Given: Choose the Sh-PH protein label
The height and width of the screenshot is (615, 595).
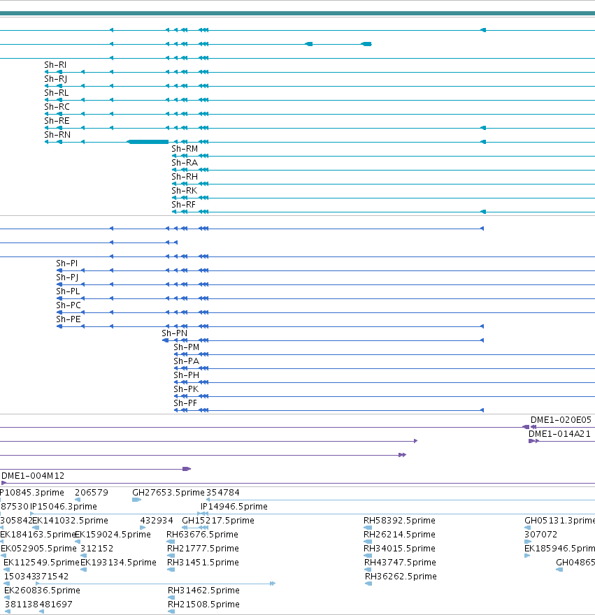Looking at the screenshot, I should 187,375.
